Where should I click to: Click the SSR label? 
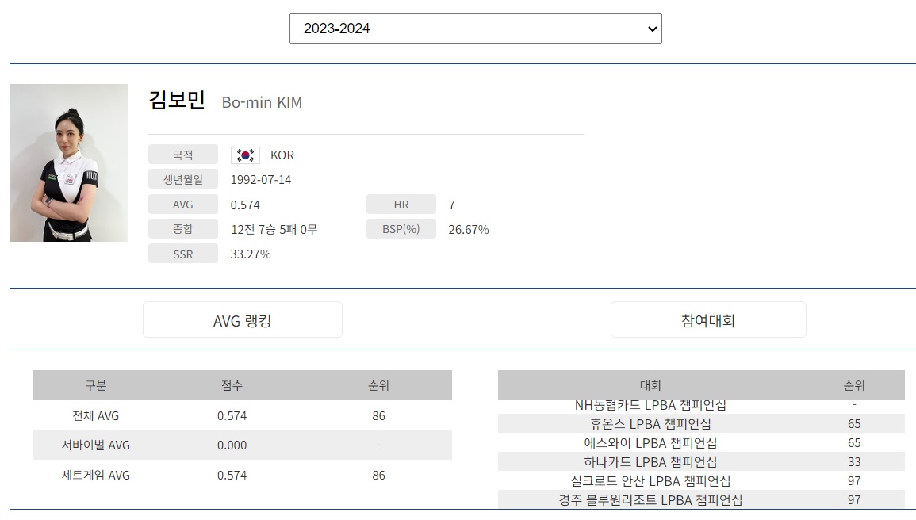coord(183,254)
